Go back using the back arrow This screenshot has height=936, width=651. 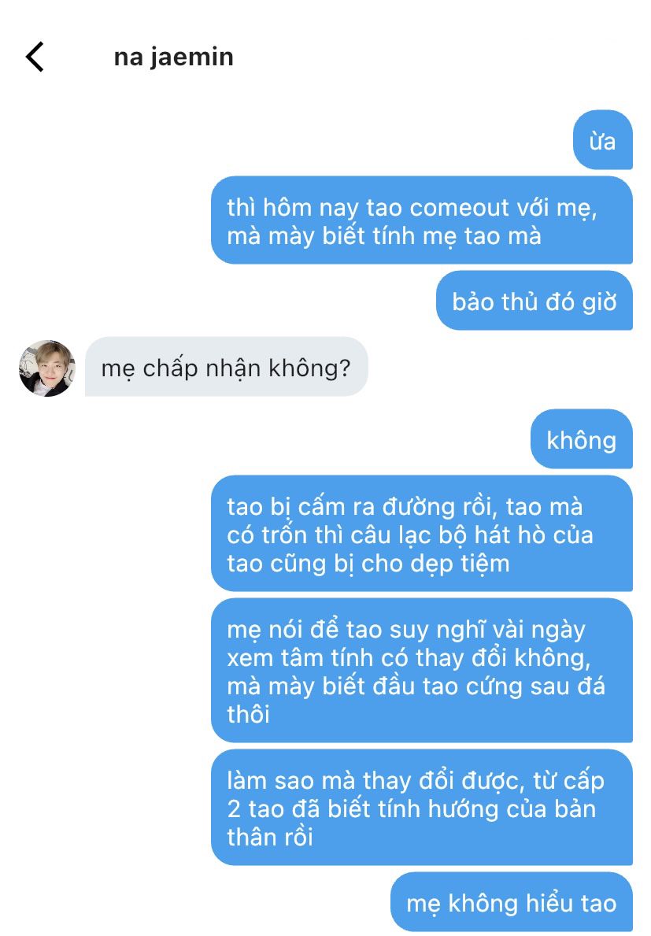(x=35, y=57)
